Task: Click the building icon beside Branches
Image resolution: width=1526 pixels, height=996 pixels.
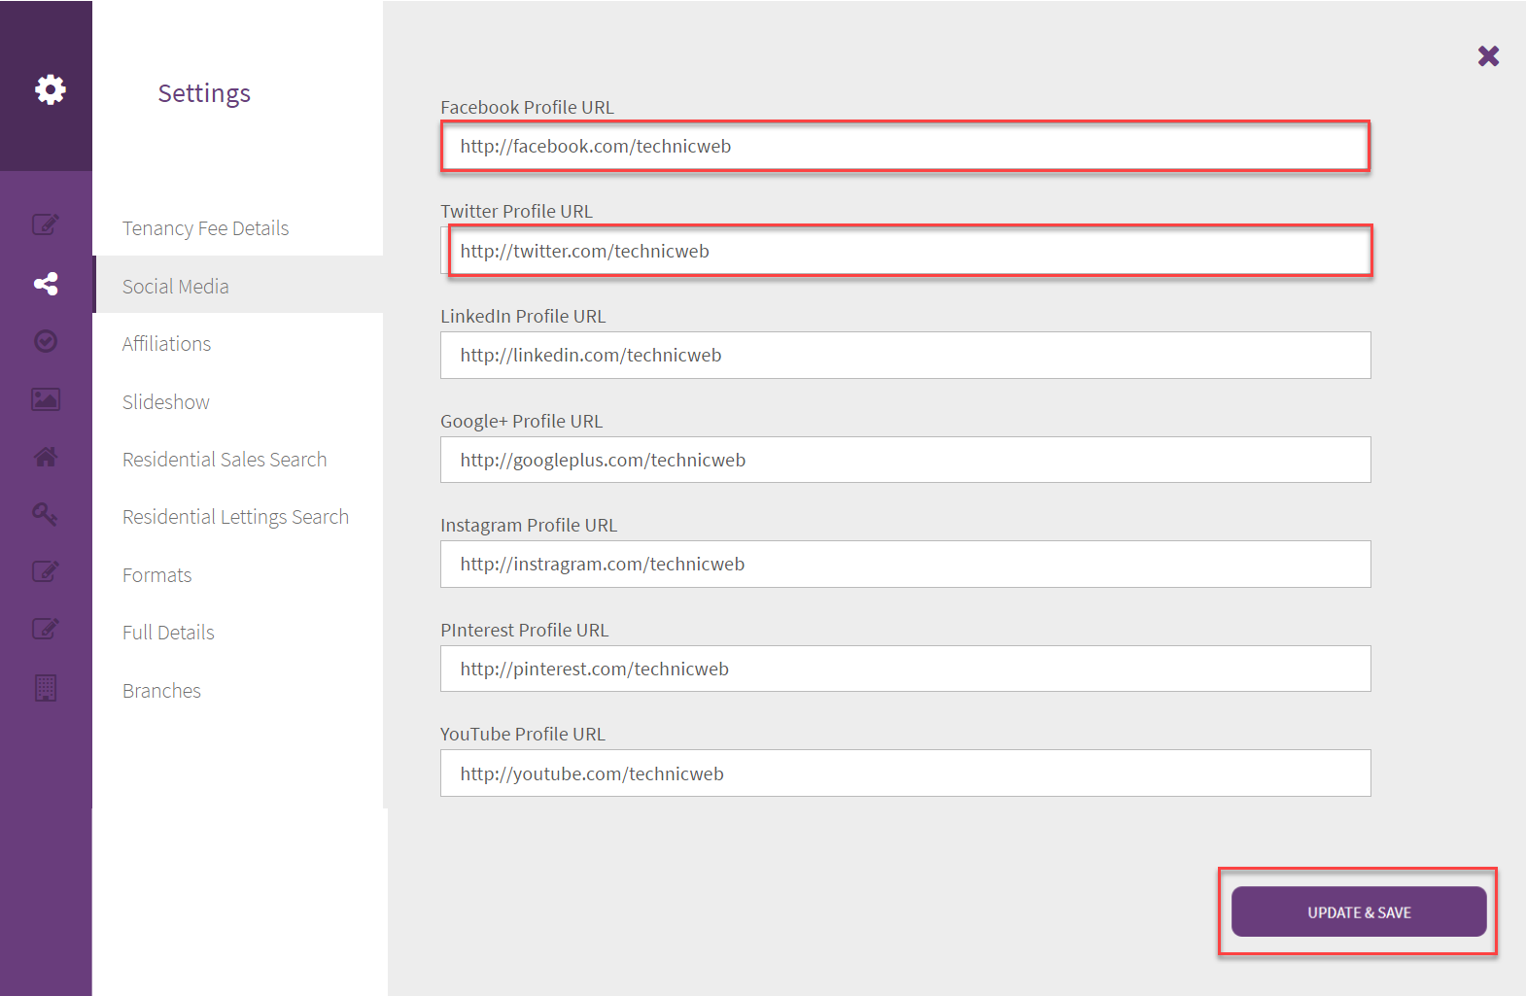Action: (x=46, y=688)
